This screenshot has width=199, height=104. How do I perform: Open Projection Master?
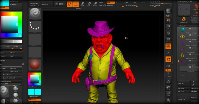[x=34, y=4]
